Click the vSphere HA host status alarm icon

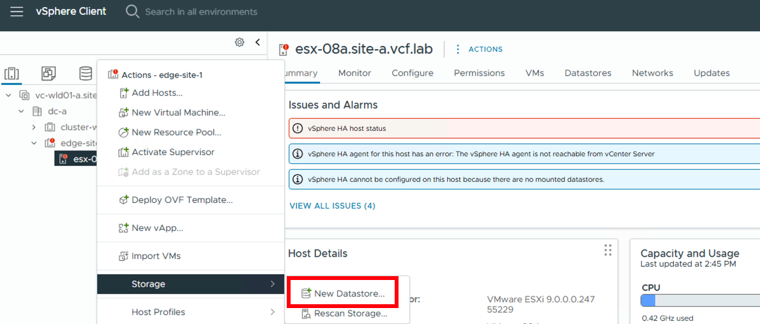298,128
